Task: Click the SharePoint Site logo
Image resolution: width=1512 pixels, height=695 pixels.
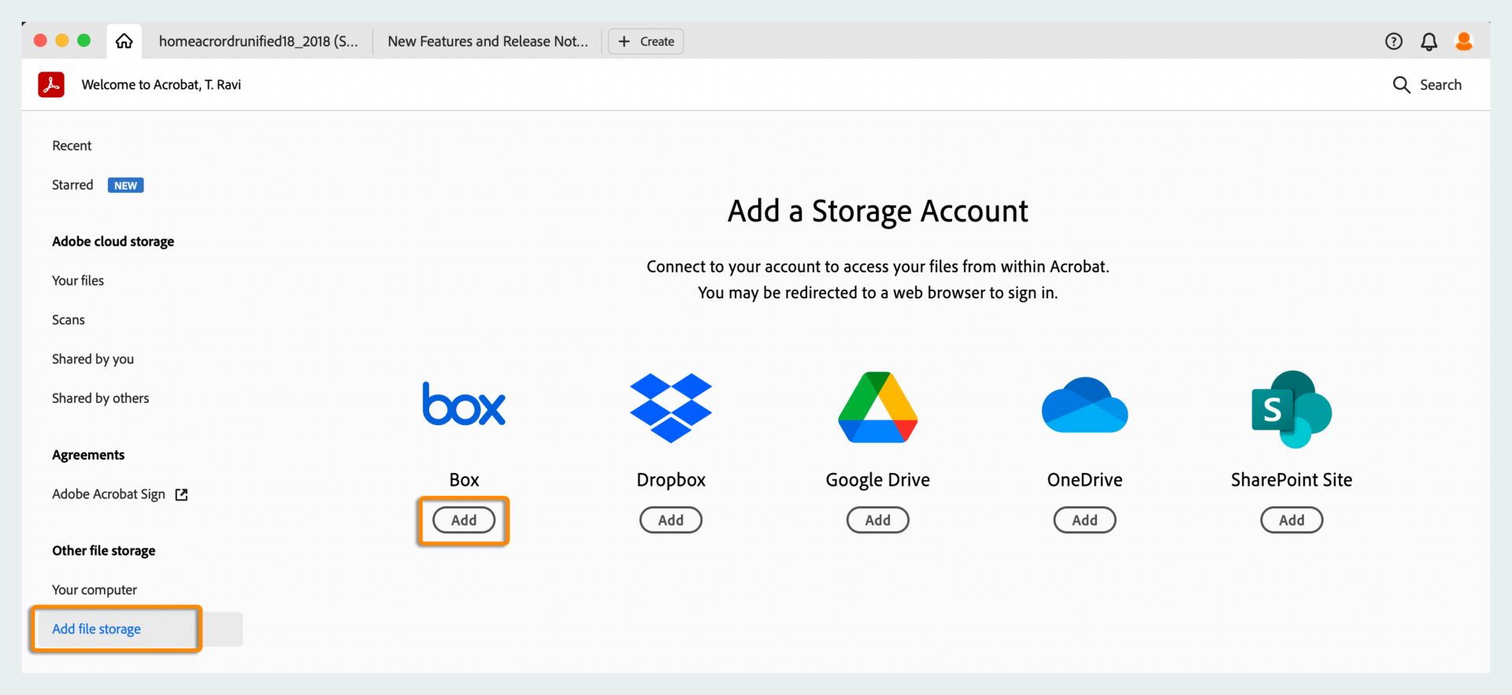Action: 1291,409
